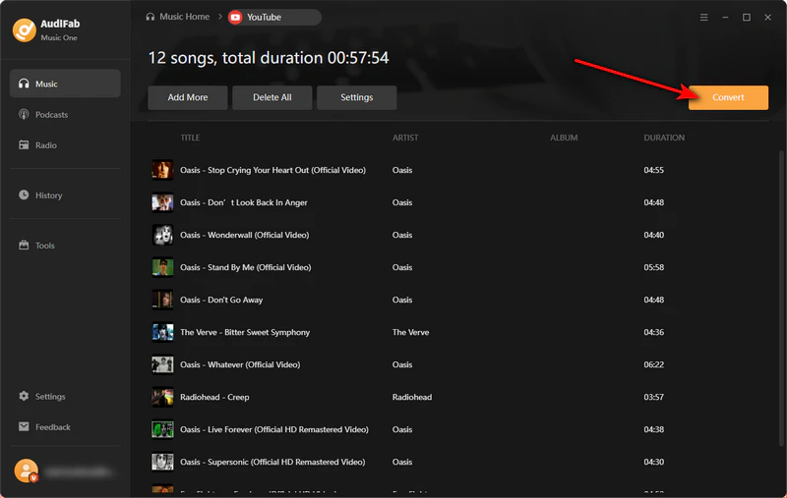Click the DURATION column header
Image resolution: width=787 pixels, height=498 pixels.
664,138
